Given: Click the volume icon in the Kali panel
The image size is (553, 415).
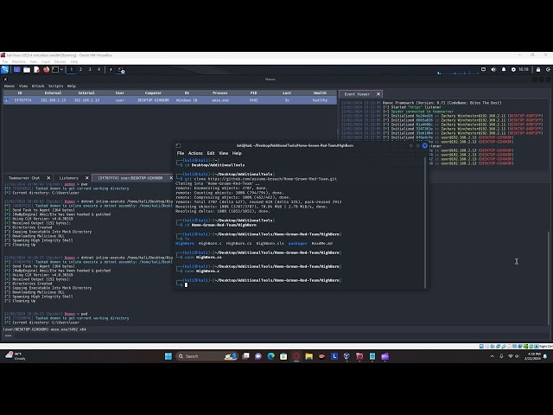Looking at the screenshot, I should (x=493, y=69).
